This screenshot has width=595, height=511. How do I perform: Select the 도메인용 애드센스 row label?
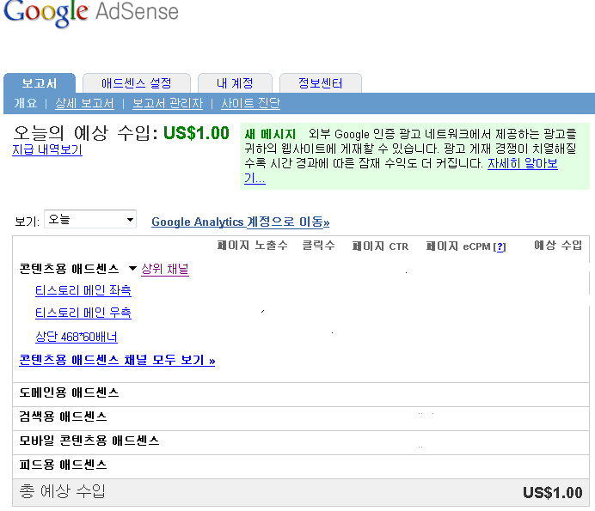coord(69,392)
